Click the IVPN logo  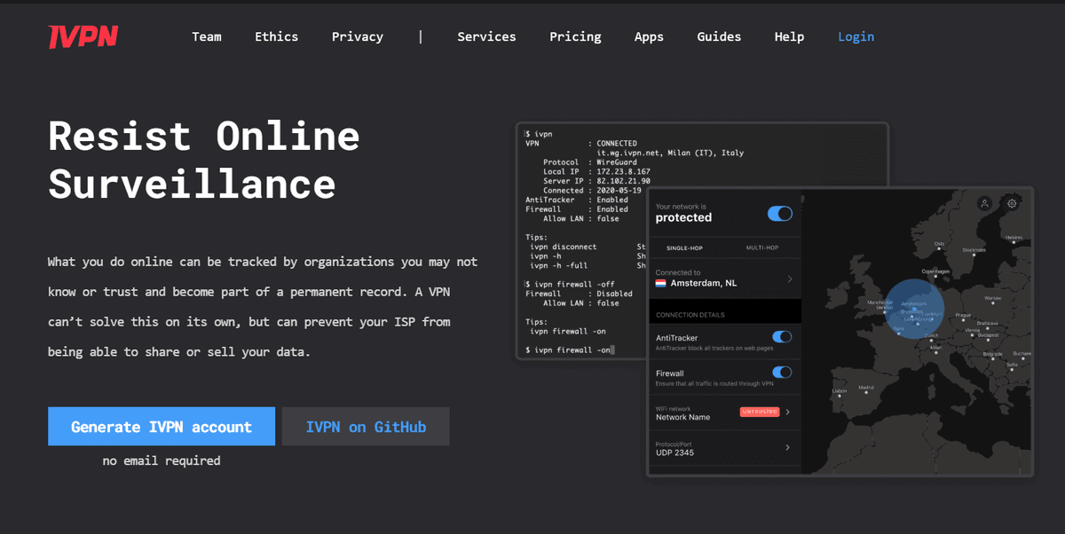click(83, 36)
